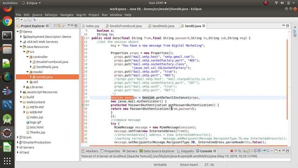Close the SendD.java editor tab
The height and width of the screenshot is (168, 298).
point(204,26)
